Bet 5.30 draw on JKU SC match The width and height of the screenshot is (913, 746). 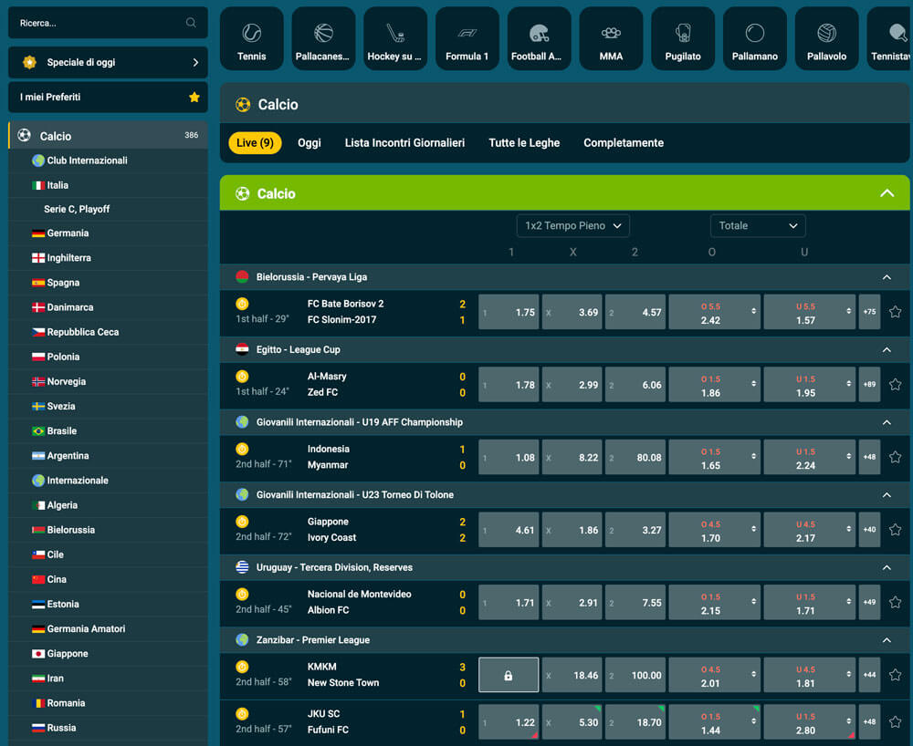click(572, 721)
